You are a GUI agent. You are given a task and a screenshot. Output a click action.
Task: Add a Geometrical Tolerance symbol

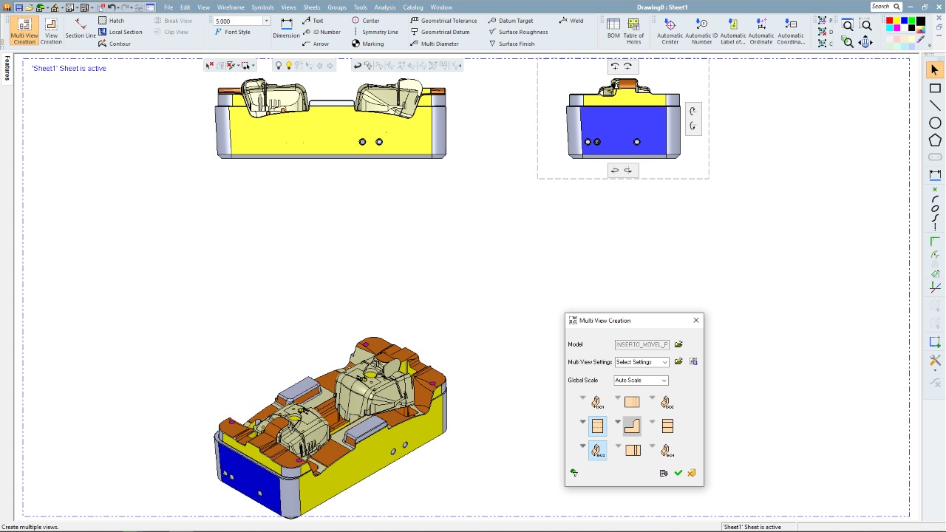[x=443, y=21]
